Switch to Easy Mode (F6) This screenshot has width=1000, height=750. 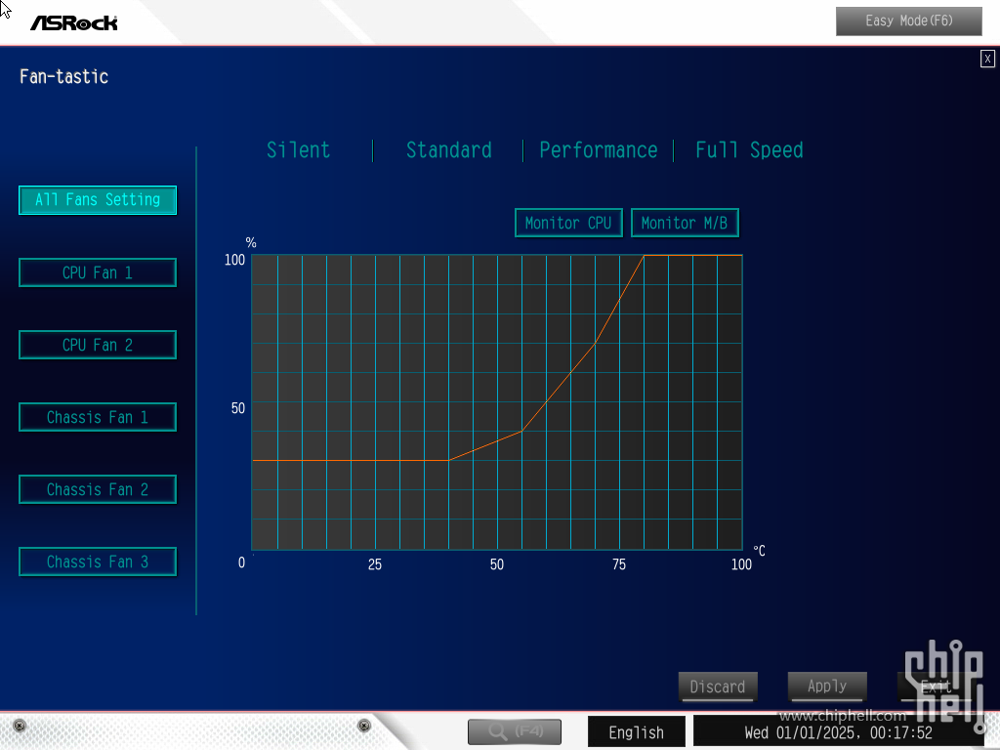(909, 21)
